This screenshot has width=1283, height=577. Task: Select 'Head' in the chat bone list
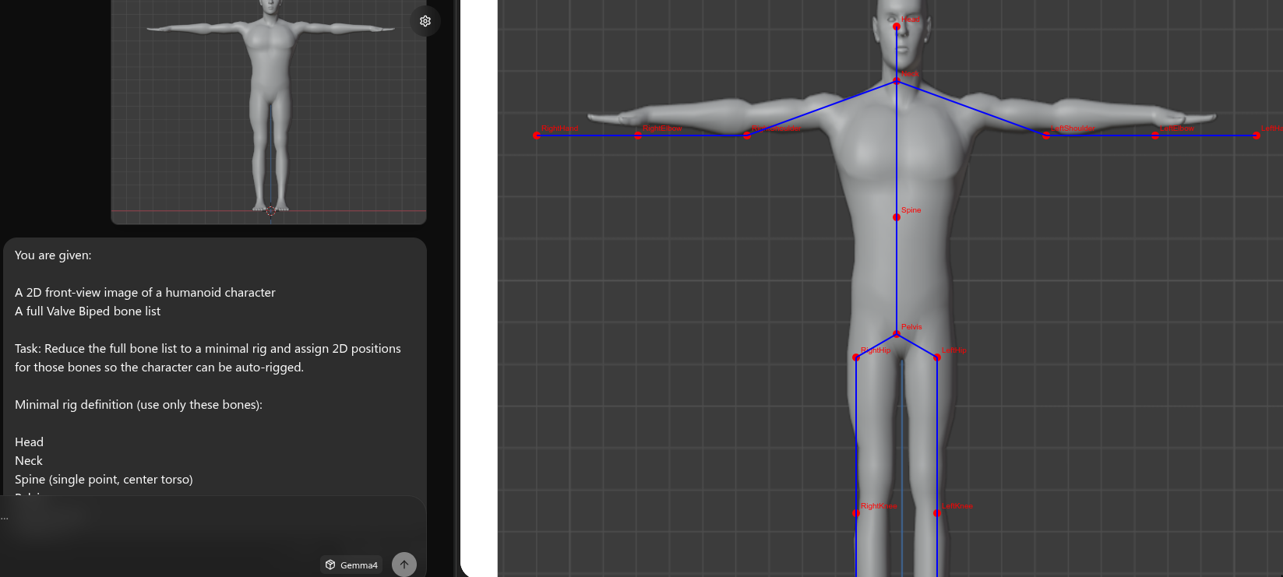(x=29, y=442)
